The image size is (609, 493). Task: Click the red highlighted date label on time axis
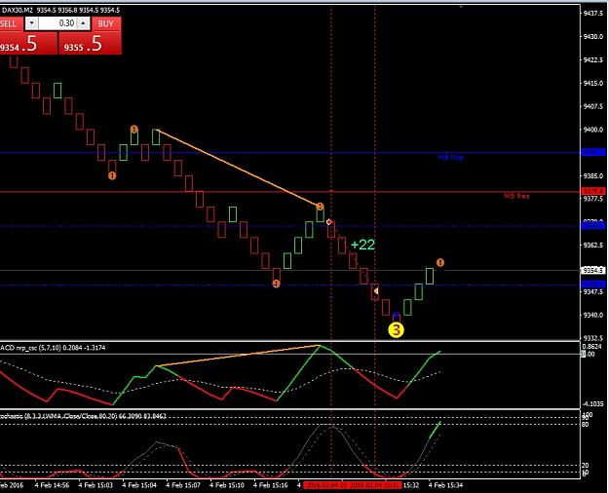click(353, 485)
